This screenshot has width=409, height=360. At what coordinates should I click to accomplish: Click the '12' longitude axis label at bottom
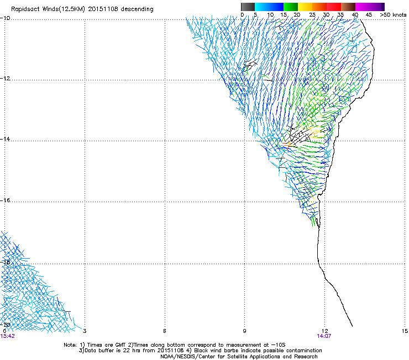[324, 331]
